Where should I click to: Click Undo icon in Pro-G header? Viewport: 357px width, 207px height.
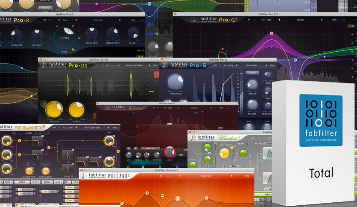click(215, 65)
